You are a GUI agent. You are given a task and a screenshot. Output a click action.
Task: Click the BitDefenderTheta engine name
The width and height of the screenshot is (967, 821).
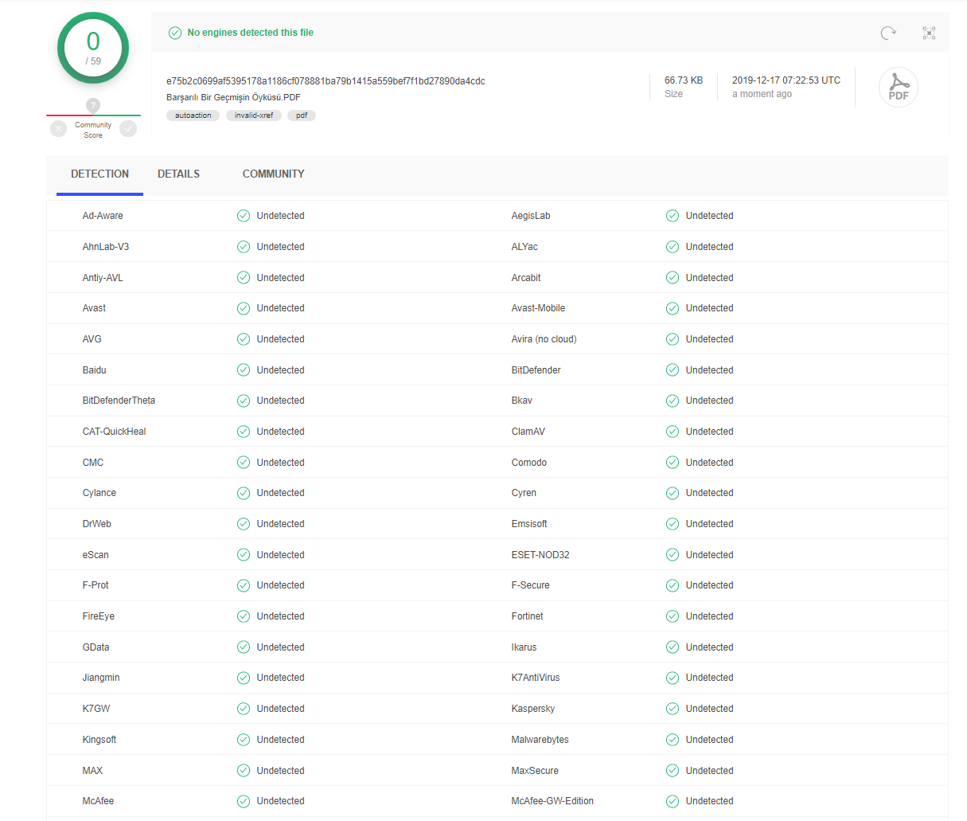pyautogui.click(x=119, y=401)
